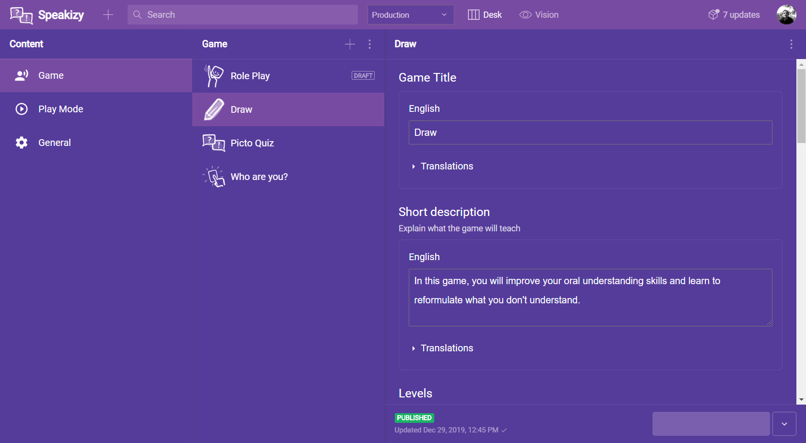Click the Game Title English input

pyautogui.click(x=591, y=132)
